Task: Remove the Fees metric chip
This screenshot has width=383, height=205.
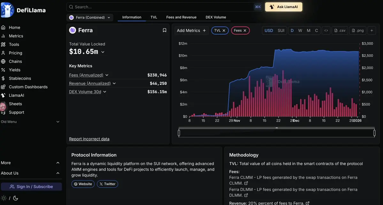Action: (x=245, y=31)
